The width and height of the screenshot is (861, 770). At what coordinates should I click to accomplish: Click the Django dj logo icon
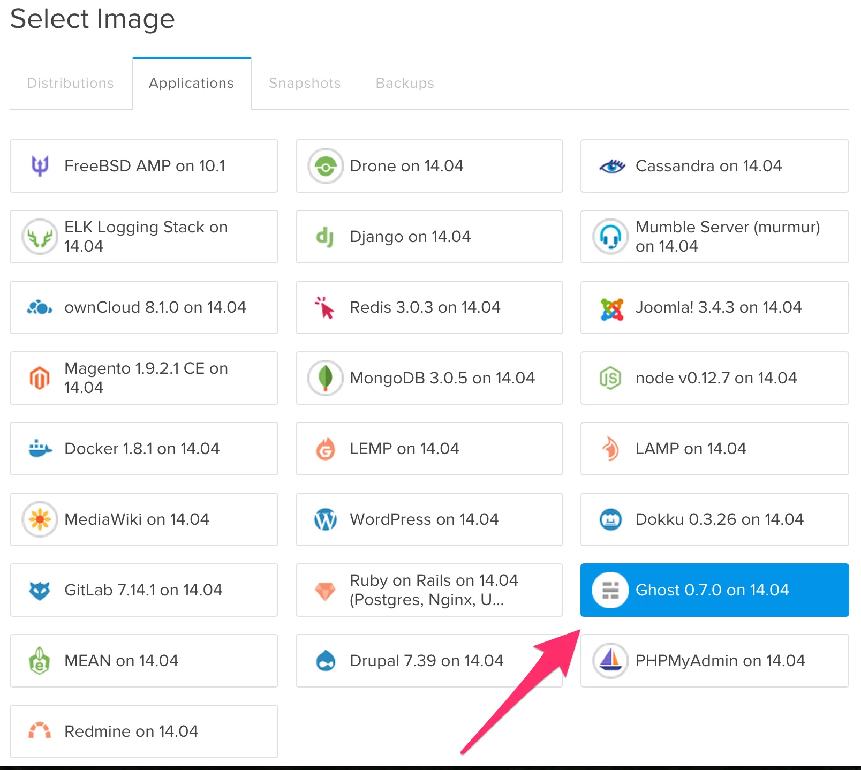pos(324,237)
